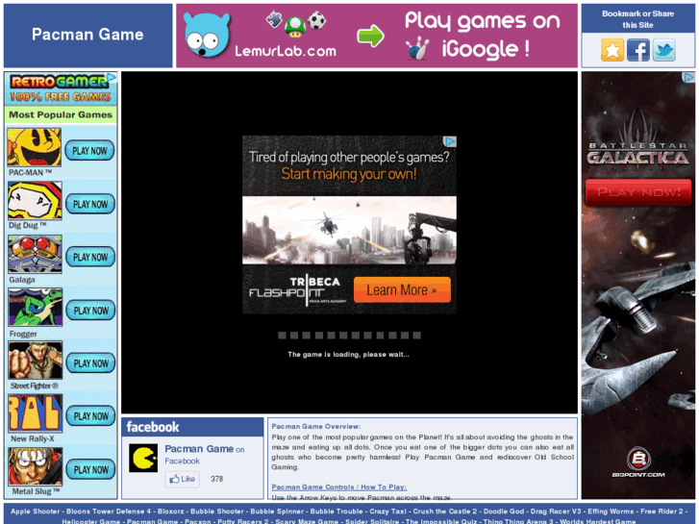Open the Bubble Spinner footer link
The width and height of the screenshot is (699, 524).
277,512
